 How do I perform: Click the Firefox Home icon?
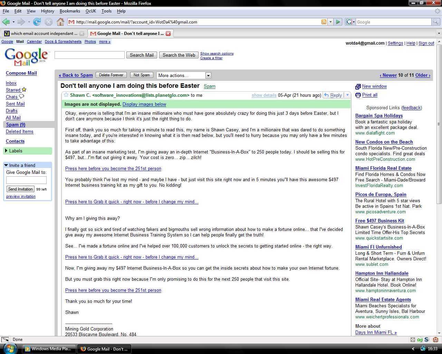point(60,22)
